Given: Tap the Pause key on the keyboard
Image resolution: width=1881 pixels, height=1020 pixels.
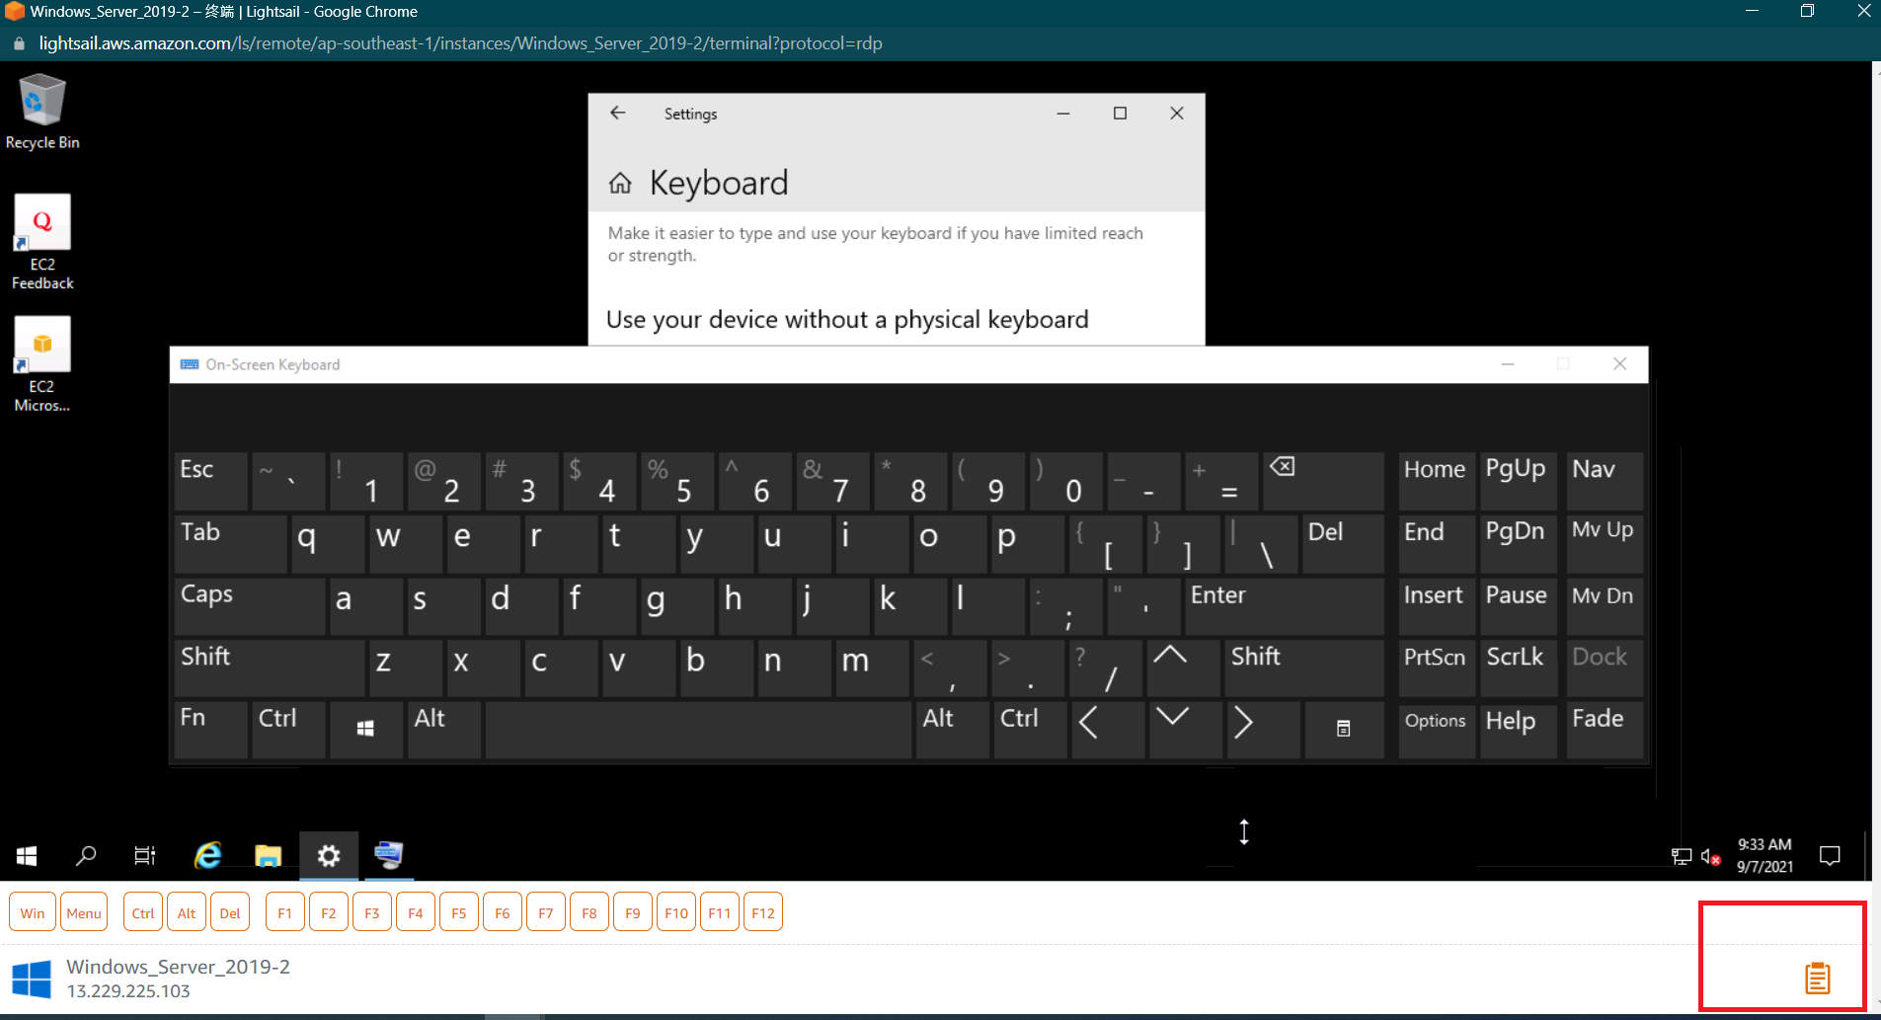Looking at the screenshot, I should coord(1518,606).
